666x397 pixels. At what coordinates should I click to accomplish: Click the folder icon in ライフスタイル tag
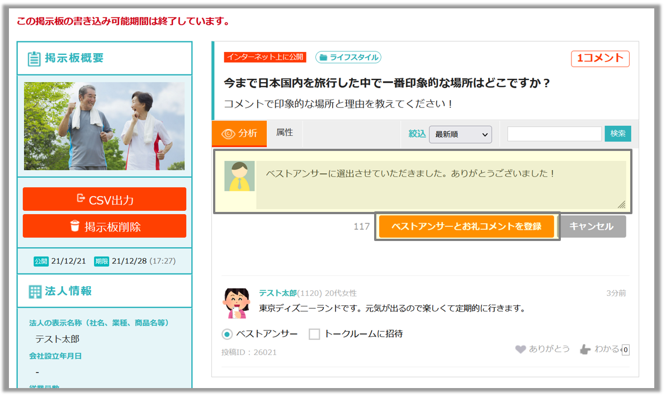tap(323, 58)
